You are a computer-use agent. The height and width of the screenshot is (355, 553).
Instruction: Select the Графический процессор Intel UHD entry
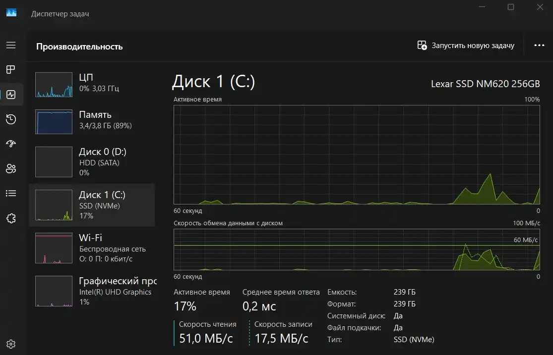(92, 291)
